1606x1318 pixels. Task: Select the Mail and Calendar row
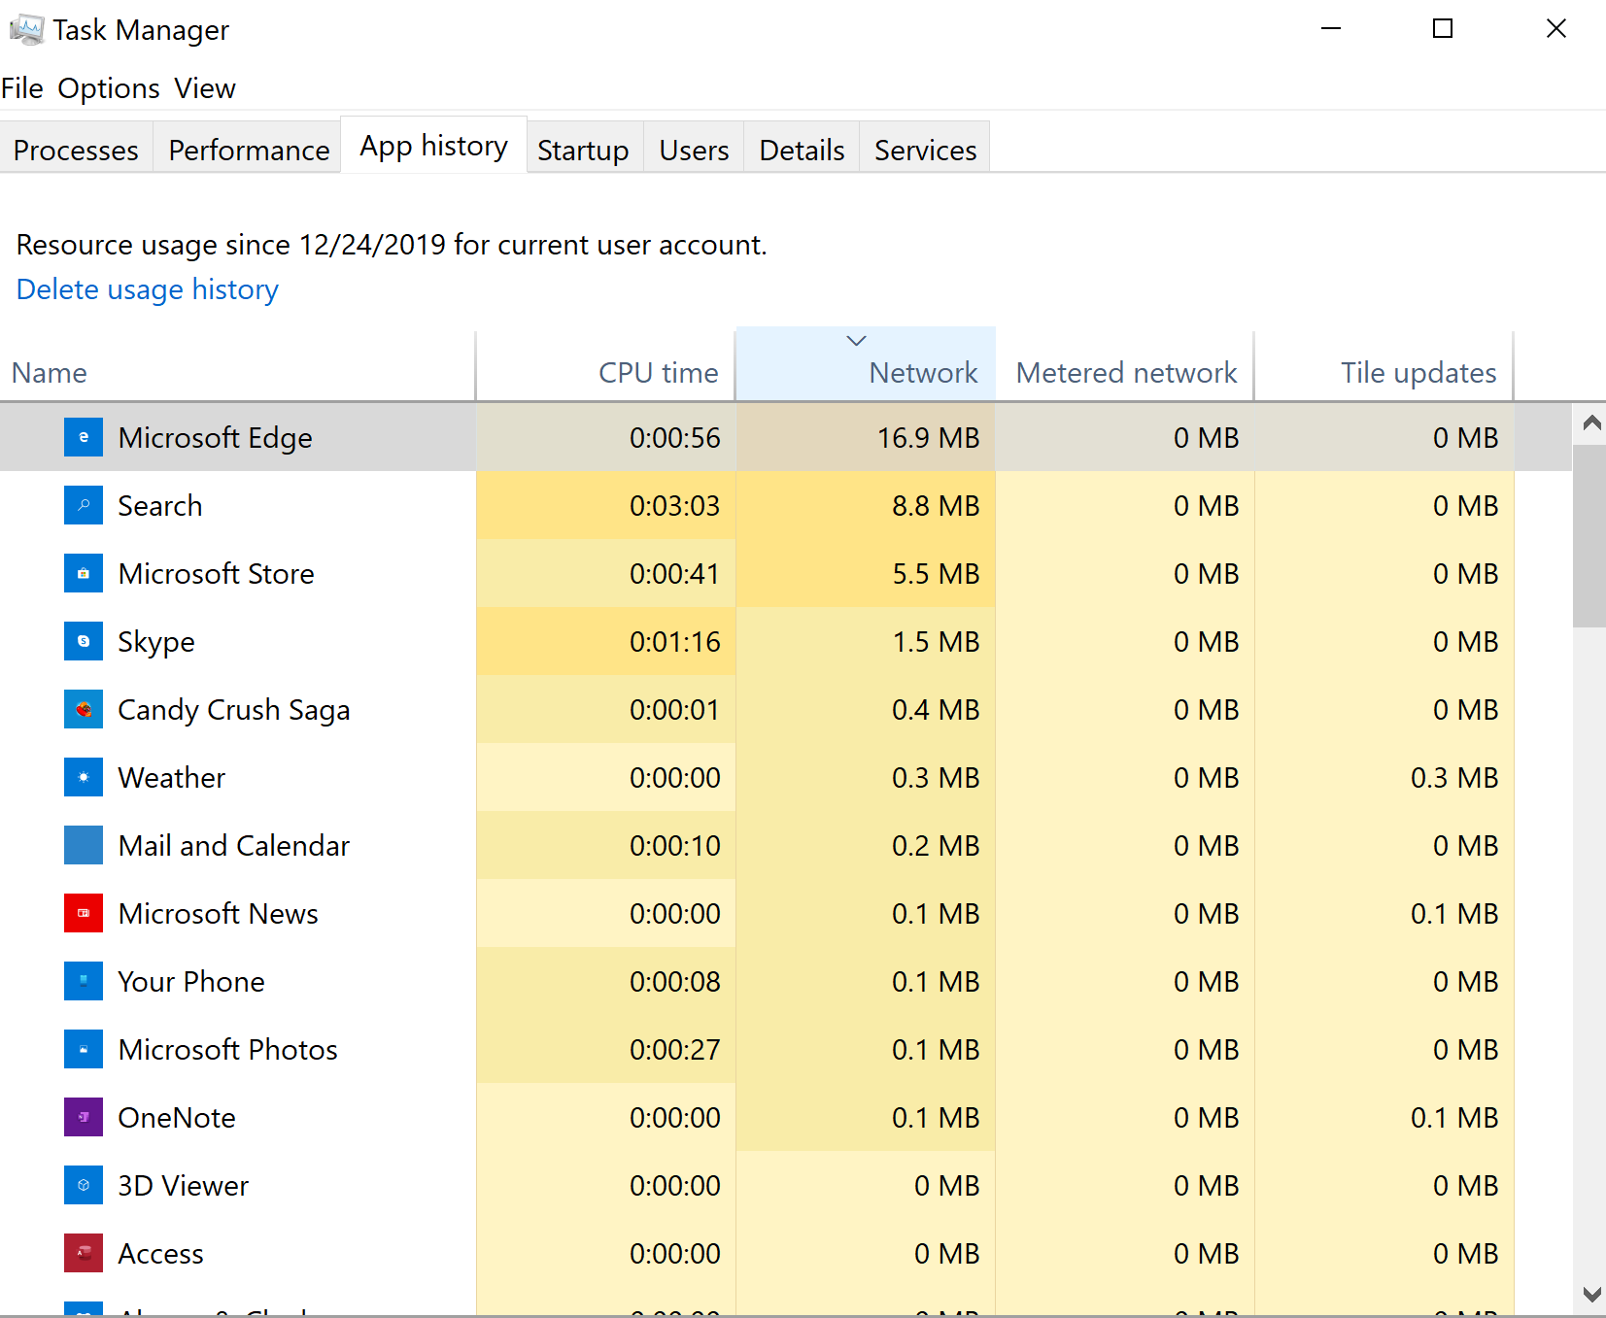click(x=233, y=845)
